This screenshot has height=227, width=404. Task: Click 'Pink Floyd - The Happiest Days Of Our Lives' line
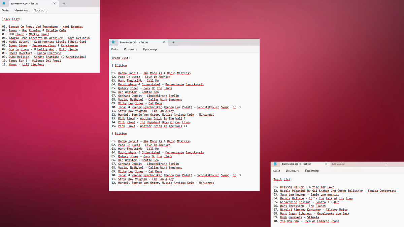151,122
